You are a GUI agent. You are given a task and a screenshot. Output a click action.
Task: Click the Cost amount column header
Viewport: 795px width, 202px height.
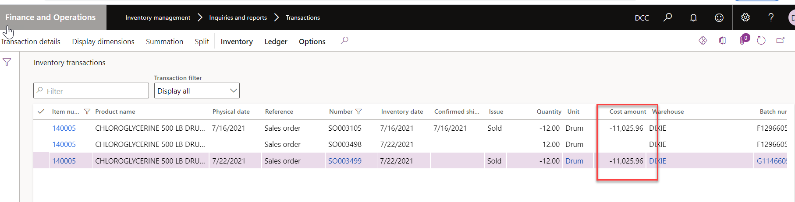tap(628, 111)
